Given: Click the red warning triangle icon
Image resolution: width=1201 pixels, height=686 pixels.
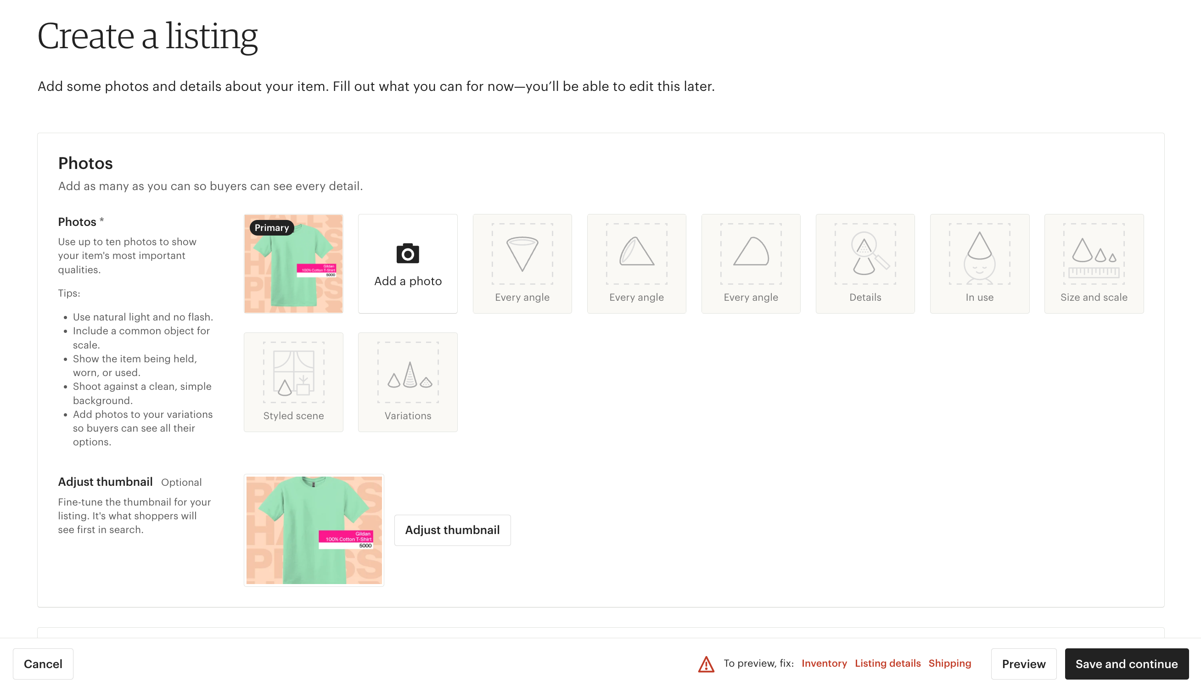Looking at the screenshot, I should click(x=706, y=664).
